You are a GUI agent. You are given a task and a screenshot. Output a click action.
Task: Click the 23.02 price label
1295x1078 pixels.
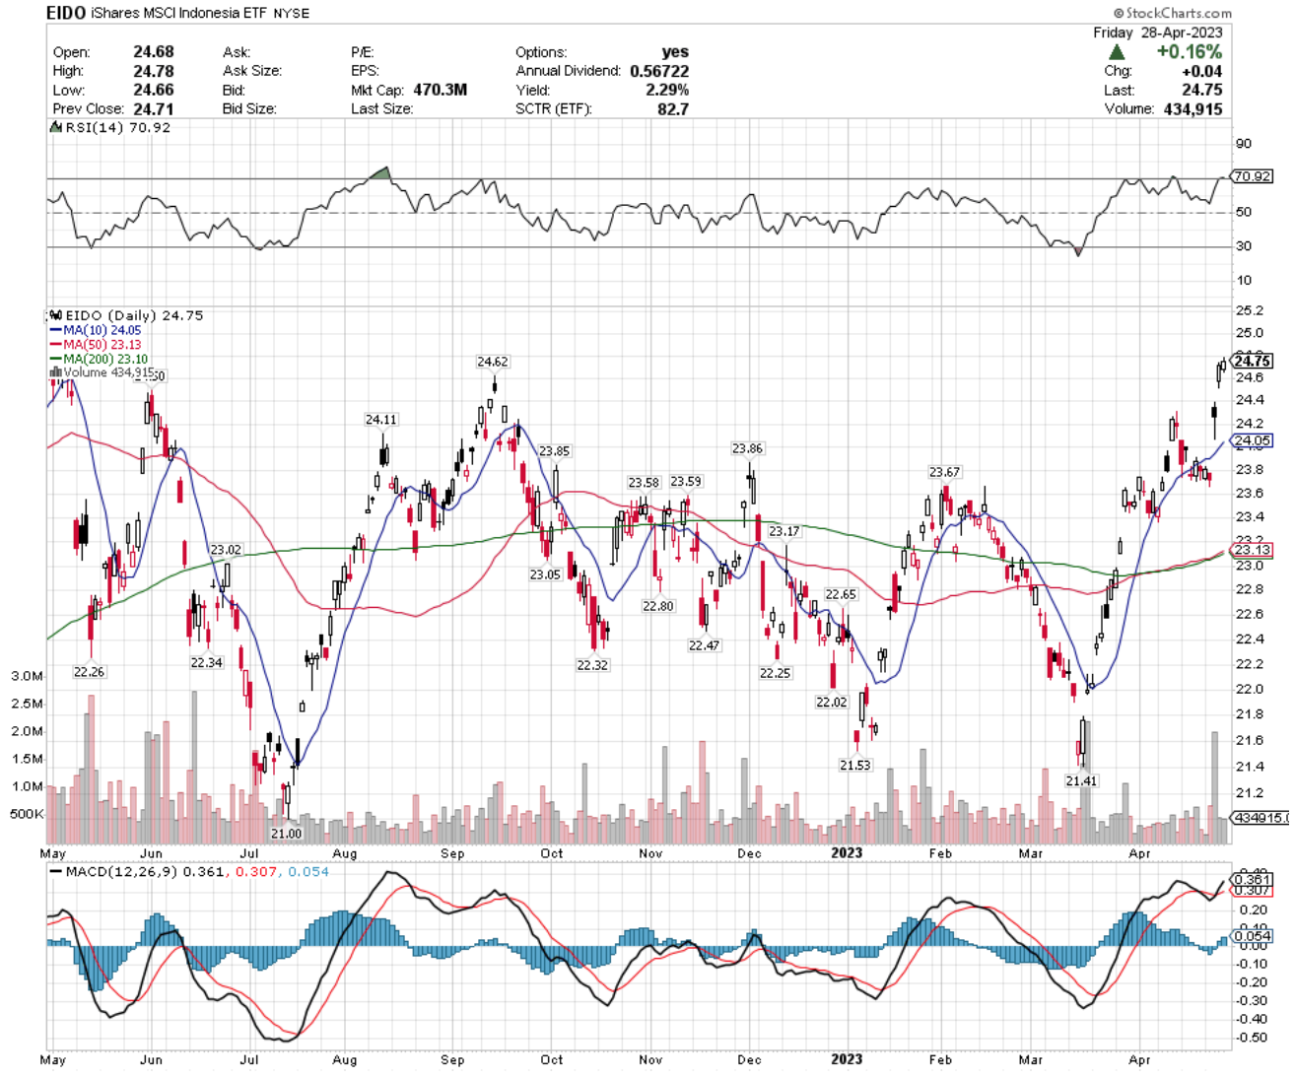coord(226,550)
